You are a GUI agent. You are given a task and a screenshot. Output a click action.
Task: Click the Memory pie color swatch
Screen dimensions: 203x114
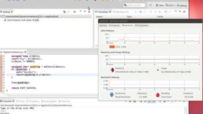pos(112,70)
